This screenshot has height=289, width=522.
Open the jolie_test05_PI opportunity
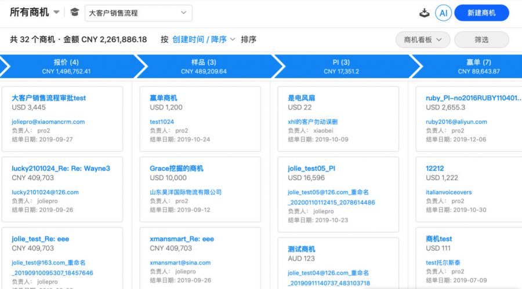tap(311, 169)
